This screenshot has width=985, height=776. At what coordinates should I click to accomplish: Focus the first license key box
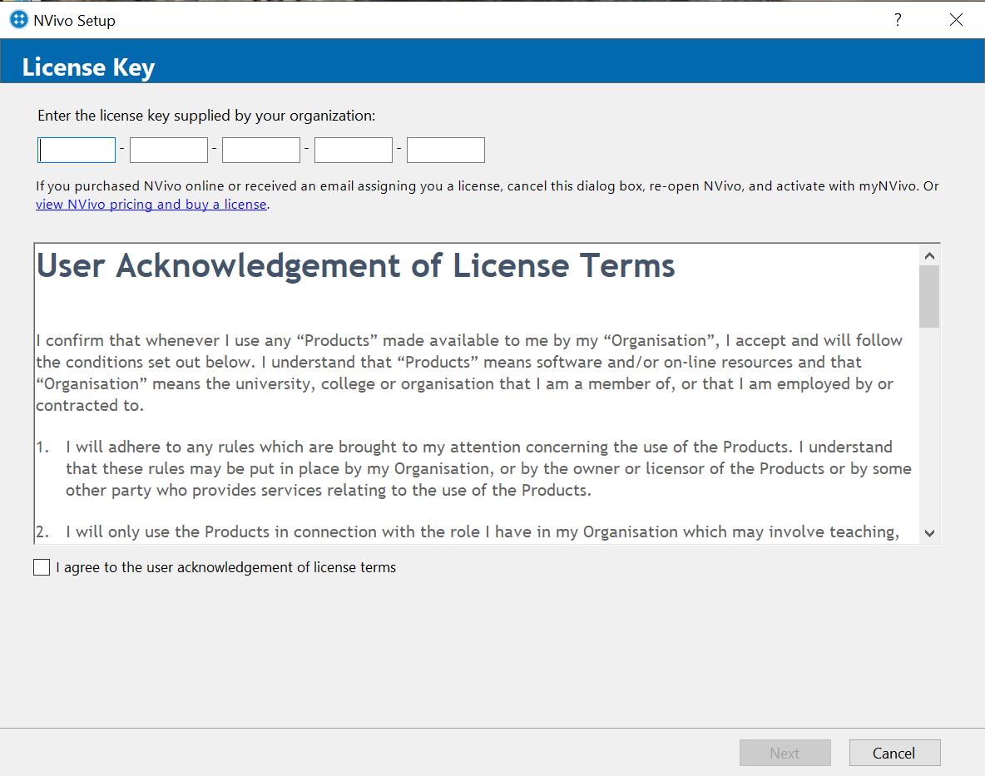[77, 151]
